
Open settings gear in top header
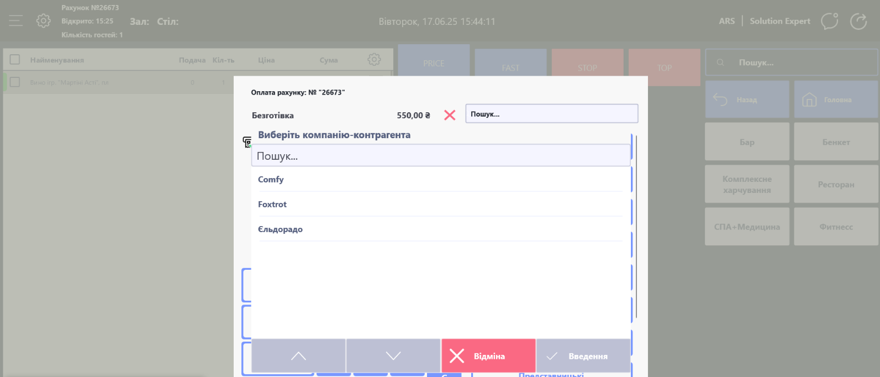(43, 21)
